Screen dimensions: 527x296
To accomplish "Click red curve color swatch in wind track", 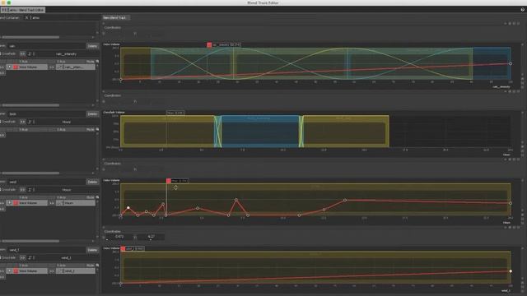I will [16, 203].
